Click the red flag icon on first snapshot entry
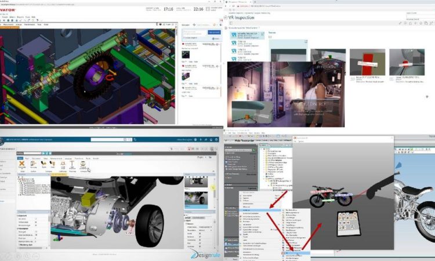This screenshot has height=261, width=435. coord(183,43)
